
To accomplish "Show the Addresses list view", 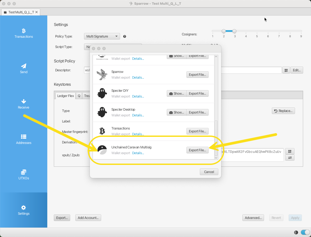I will point(24,139).
